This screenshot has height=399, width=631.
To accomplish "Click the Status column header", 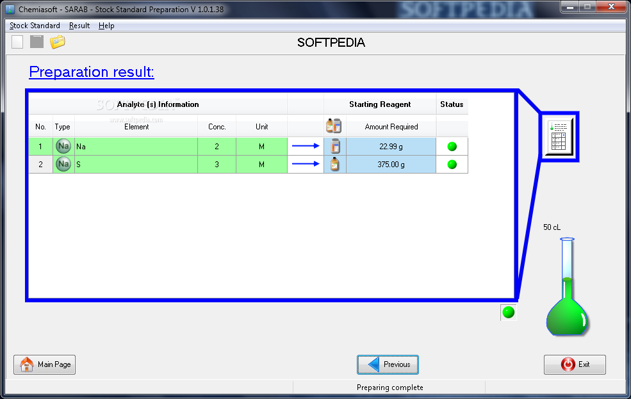I will [x=452, y=104].
